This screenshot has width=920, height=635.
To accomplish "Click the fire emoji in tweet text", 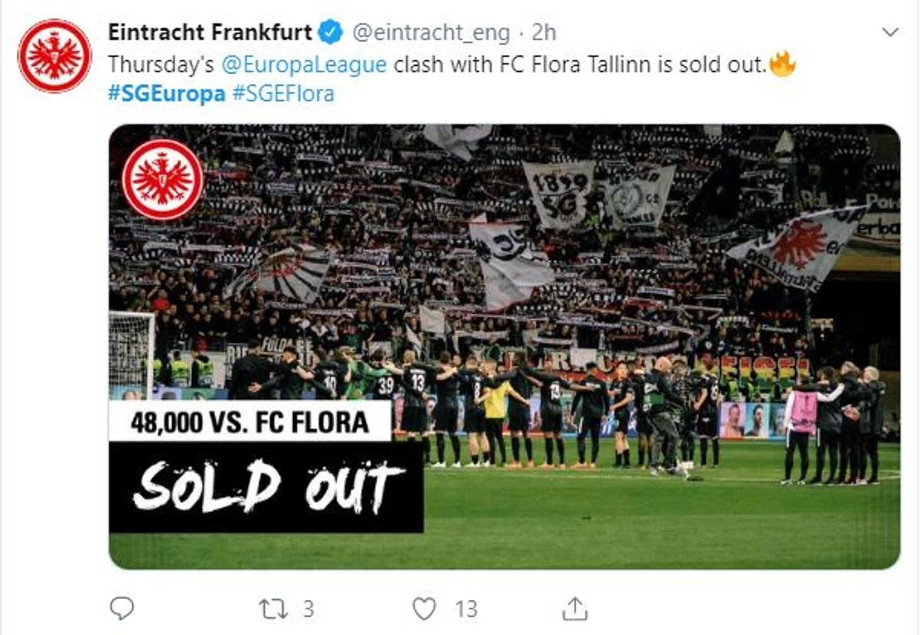I will click(x=783, y=64).
